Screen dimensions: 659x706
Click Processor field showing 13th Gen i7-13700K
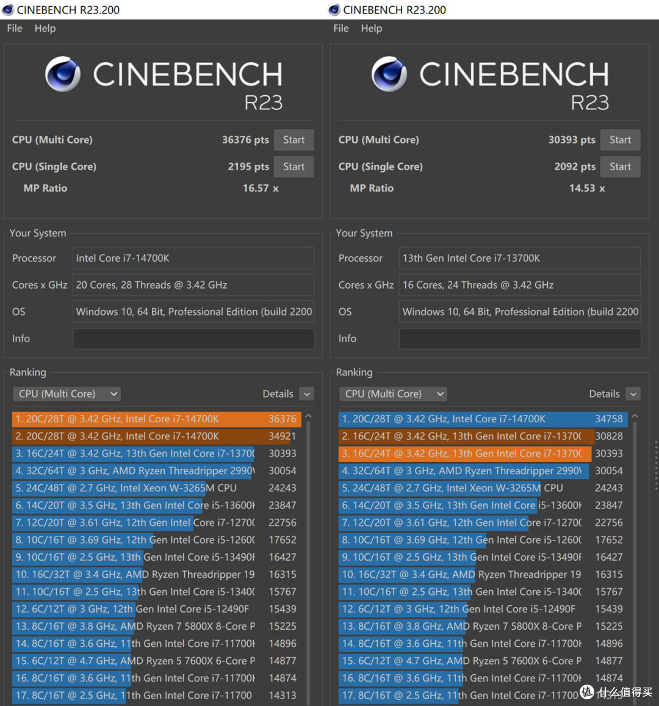[520, 259]
